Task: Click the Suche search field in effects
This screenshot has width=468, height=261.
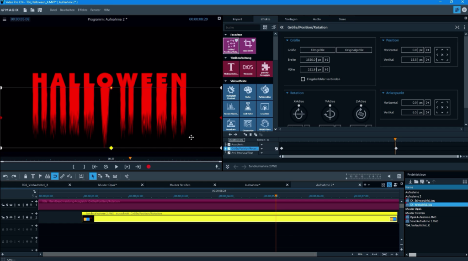Action: 242,27
